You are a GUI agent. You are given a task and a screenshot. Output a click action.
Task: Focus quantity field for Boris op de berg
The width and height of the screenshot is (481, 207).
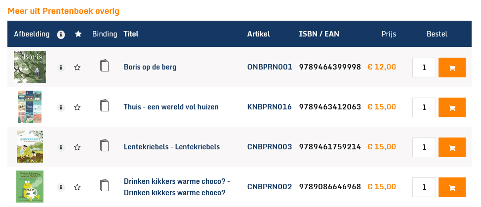[x=424, y=68]
